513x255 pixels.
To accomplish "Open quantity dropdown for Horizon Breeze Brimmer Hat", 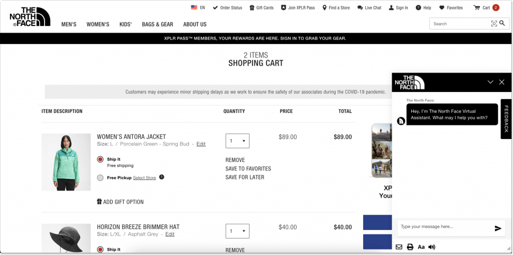I will click(x=237, y=231).
